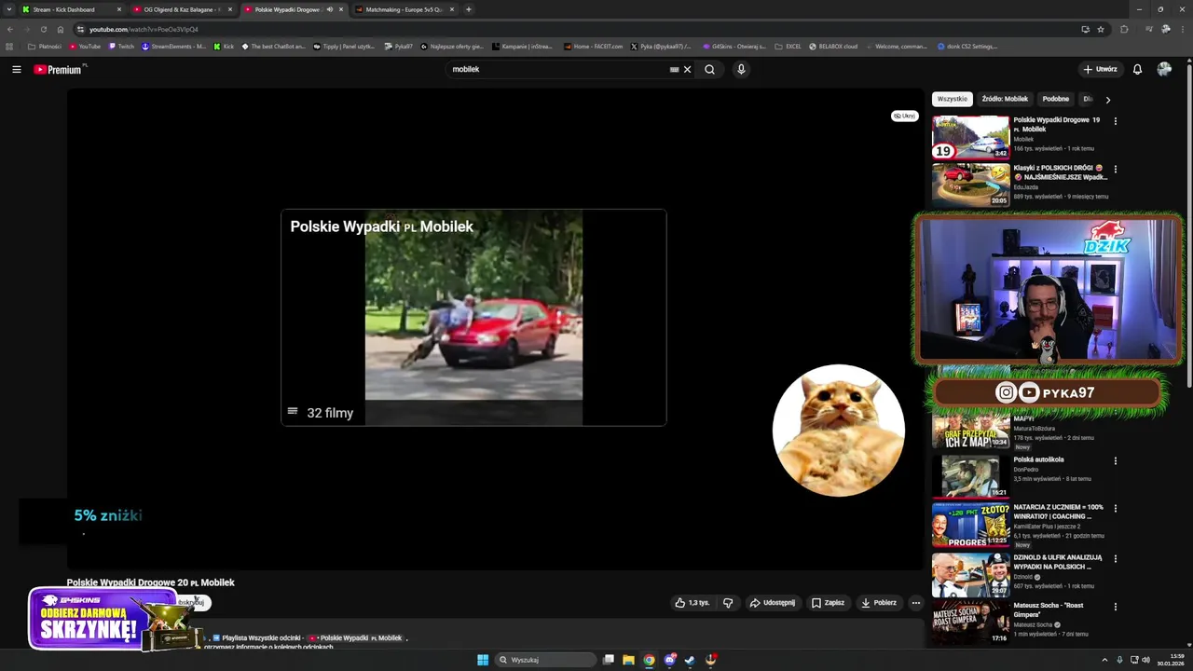Image resolution: width=1193 pixels, height=671 pixels.
Task: Open Steam from the taskbar
Action: [x=690, y=660]
